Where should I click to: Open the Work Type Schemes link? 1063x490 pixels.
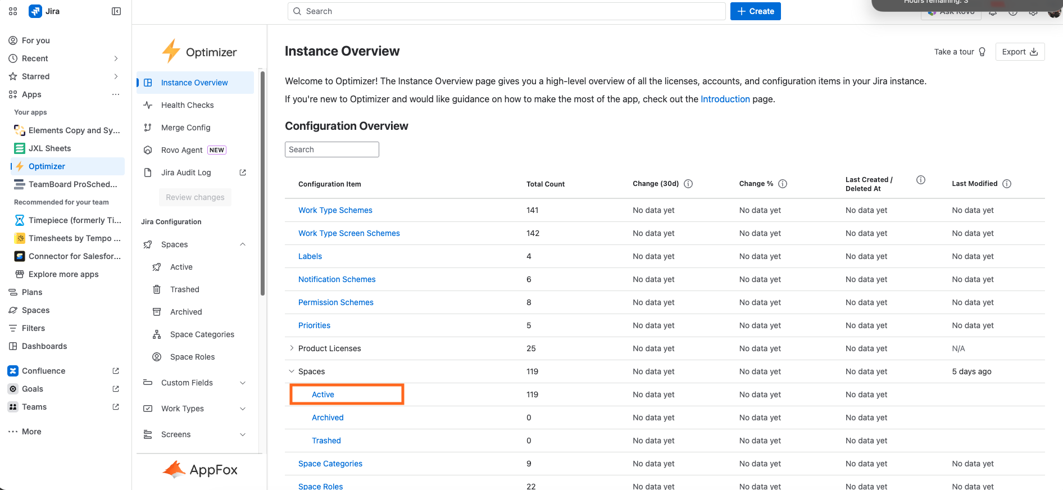click(x=335, y=210)
